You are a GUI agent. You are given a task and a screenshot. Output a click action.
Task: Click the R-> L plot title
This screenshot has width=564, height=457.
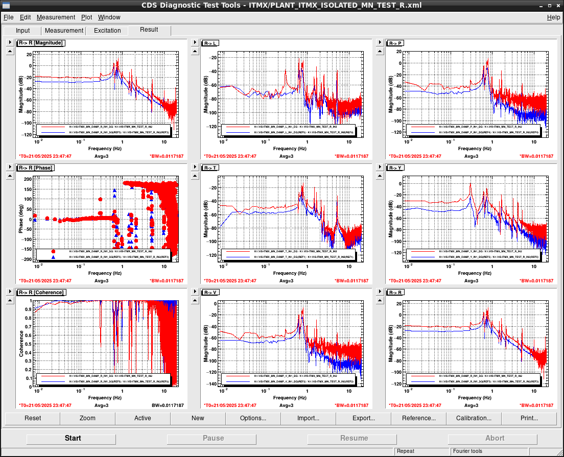click(210, 43)
